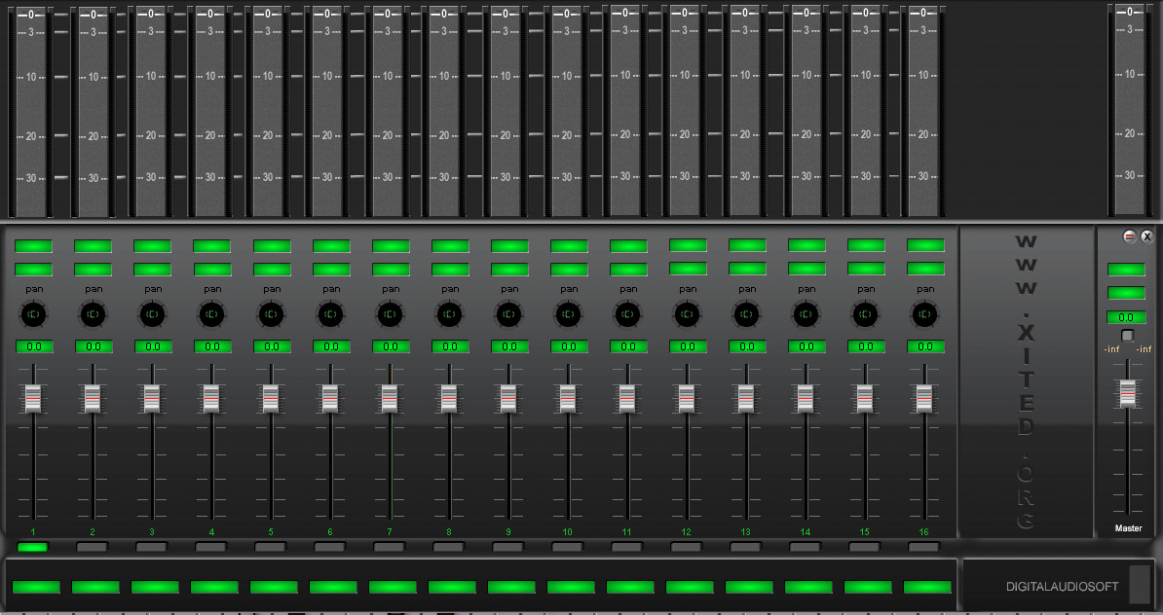Toggle the Master channel mute button
This screenshot has width=1163, height=615.
tap(1126, 271)
